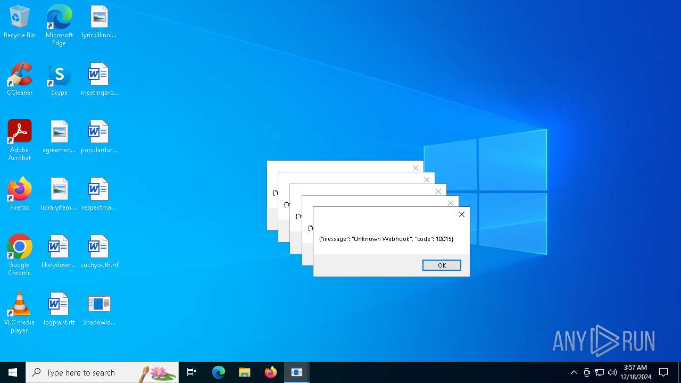Open Firefox from the taskbar

271,372
